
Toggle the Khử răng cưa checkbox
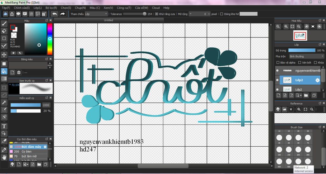tap(157, 14)
